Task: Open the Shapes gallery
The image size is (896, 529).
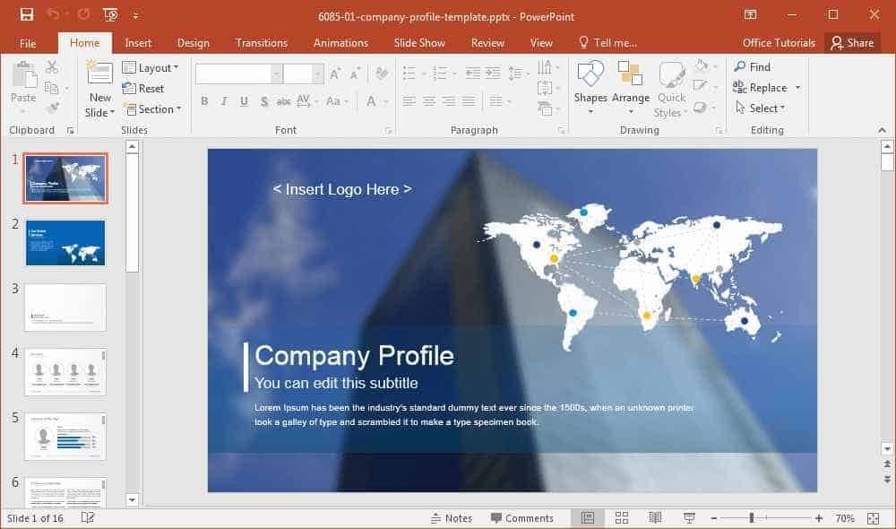Action: point(590,88)
